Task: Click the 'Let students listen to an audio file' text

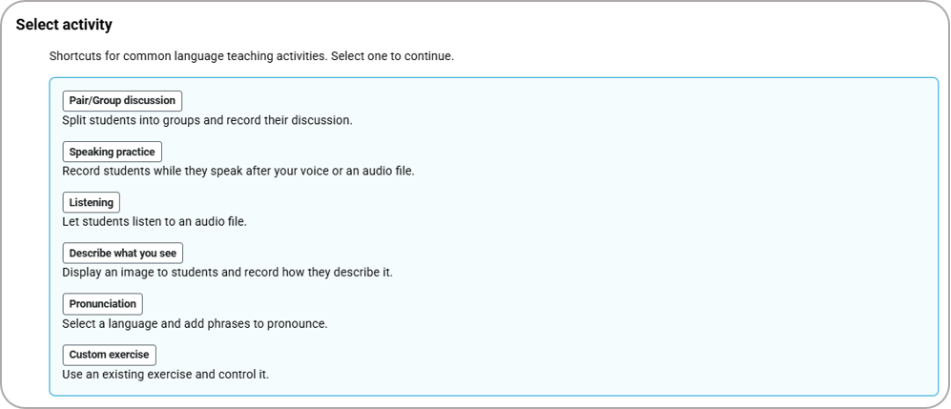Action: 155,222
